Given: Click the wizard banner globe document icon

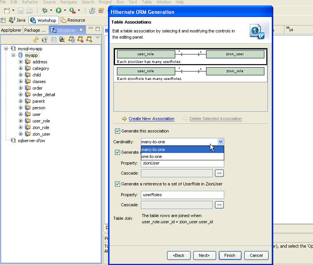Looking at the screenshot, I should 257,31.
